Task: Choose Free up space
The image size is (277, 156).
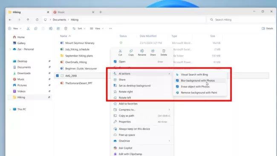Action: 142,135
